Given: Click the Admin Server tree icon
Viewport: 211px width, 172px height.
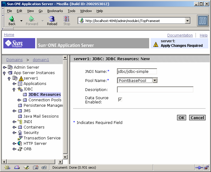Looking at the screenshot, I should [10, 67].
